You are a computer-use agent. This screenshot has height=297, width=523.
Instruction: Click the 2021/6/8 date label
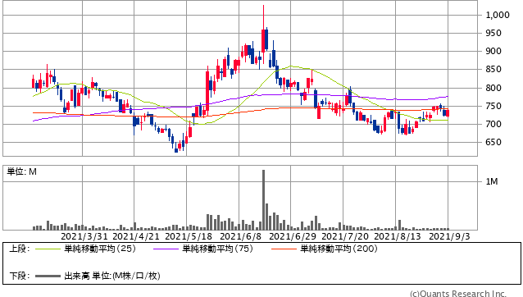(x=241, y=236)
